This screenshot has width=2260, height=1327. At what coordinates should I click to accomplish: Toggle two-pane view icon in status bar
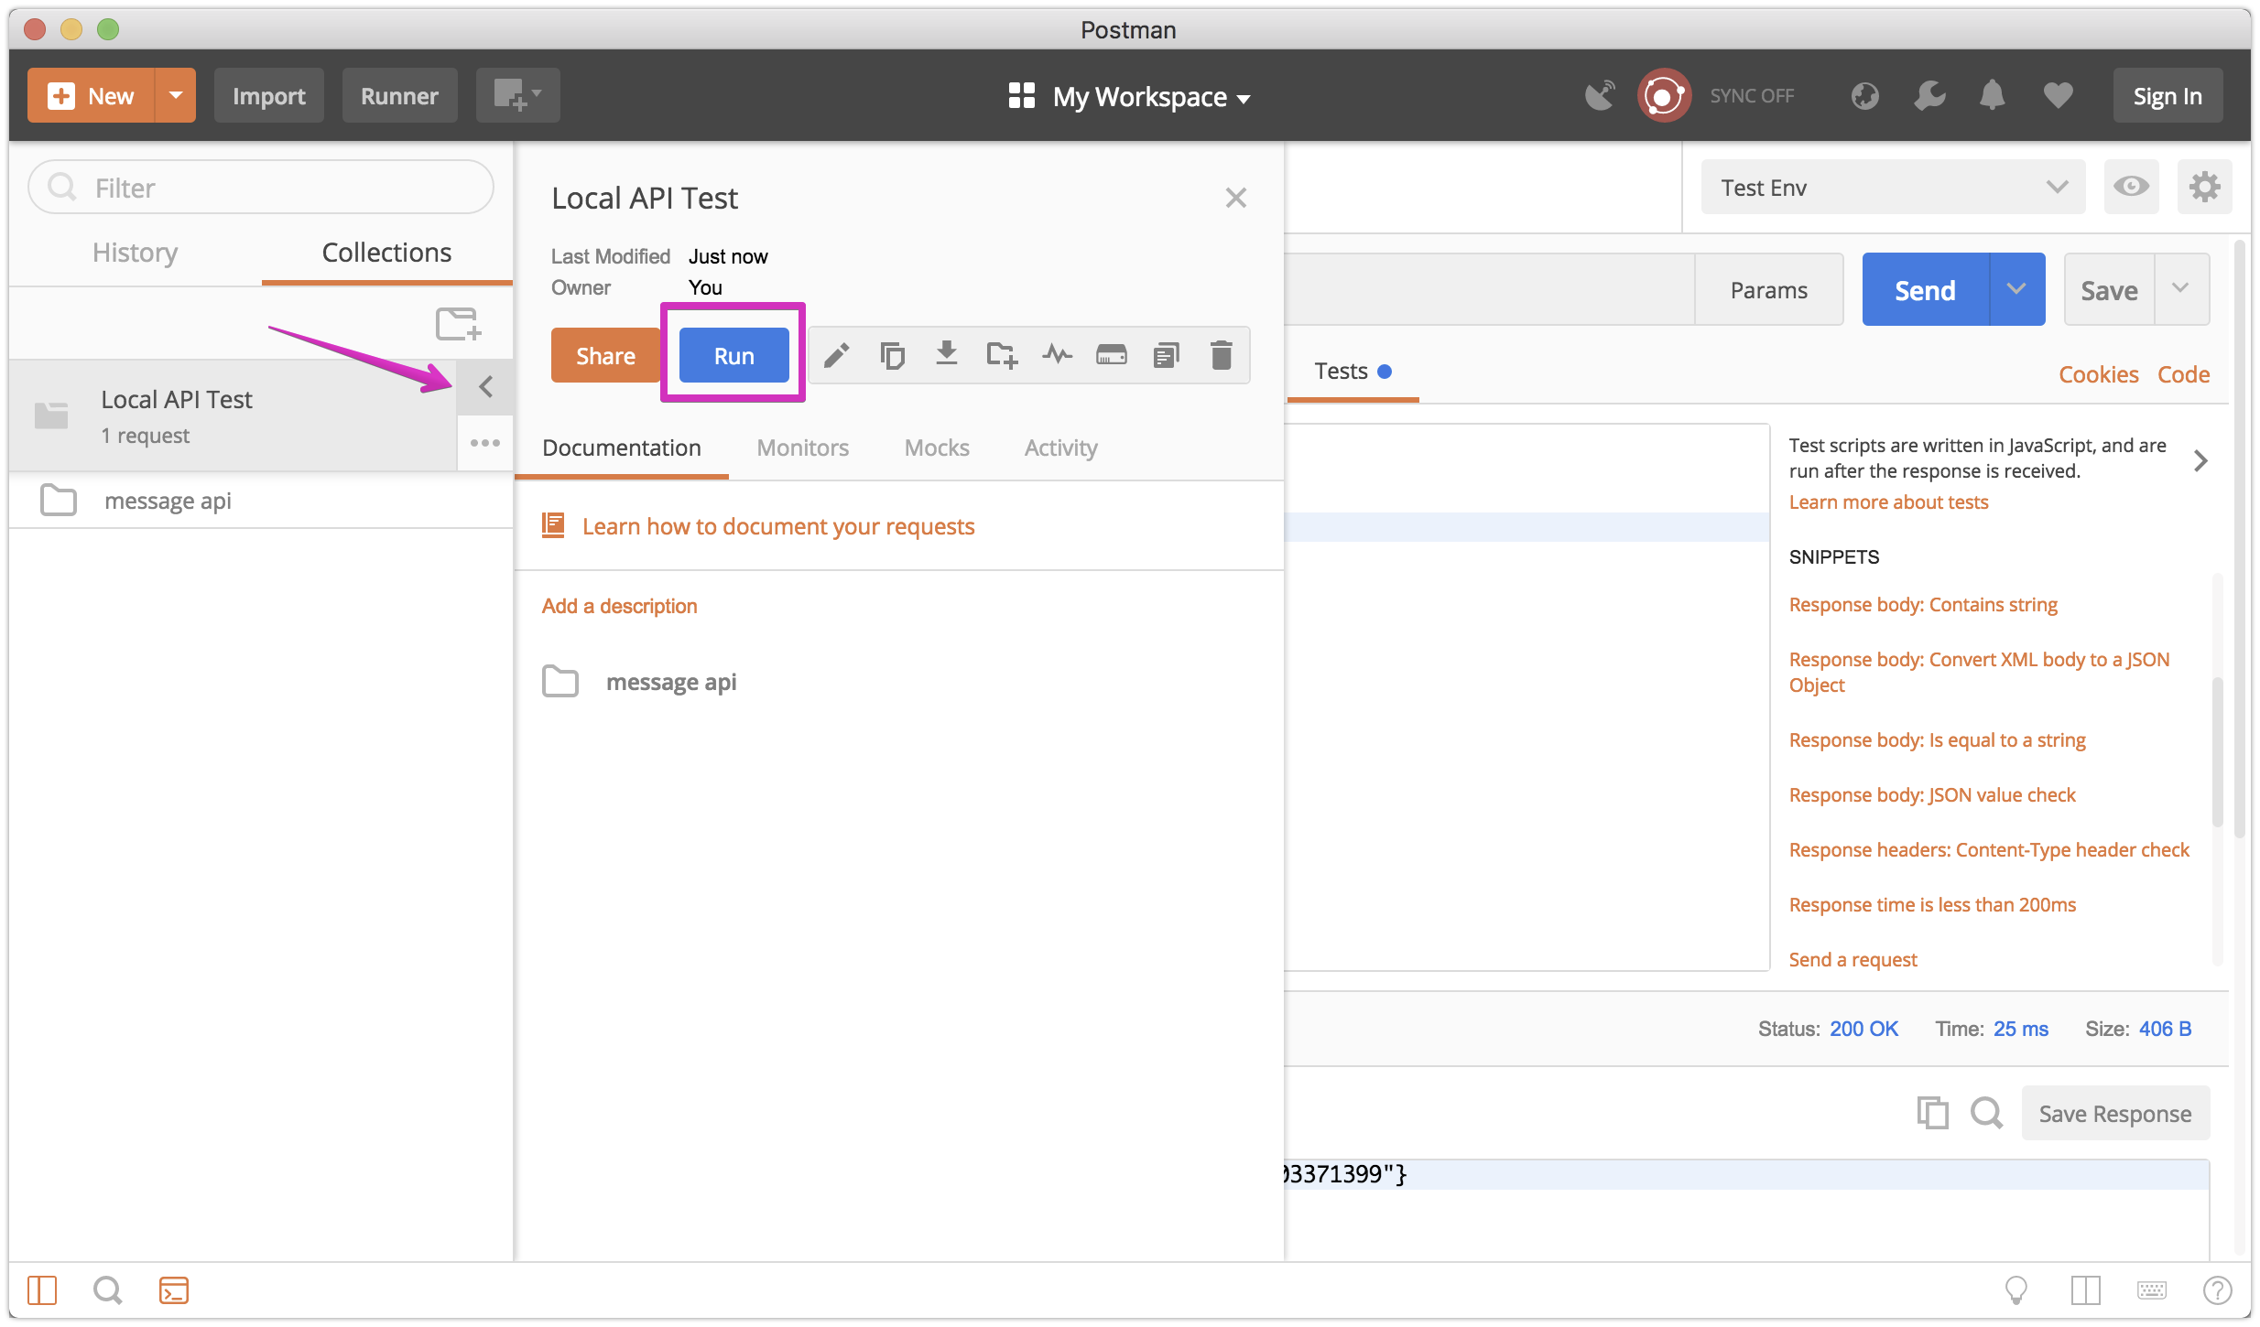(2085, 1290)
